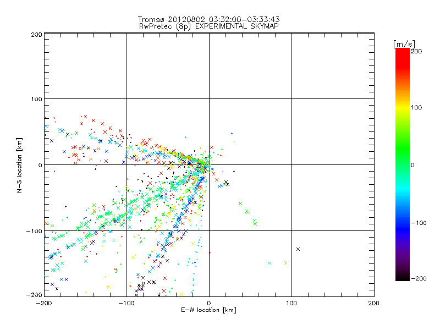Click the x-axis tick label '-100'
The height and width of the screenshot is (330, 440).
pyautogui.click(x=127, y=304)
